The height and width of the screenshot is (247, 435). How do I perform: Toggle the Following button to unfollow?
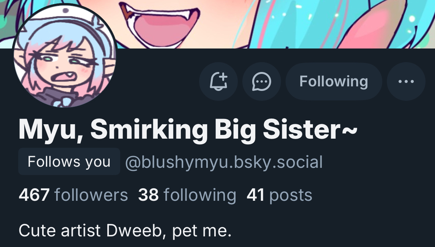[x=334, y=81]
